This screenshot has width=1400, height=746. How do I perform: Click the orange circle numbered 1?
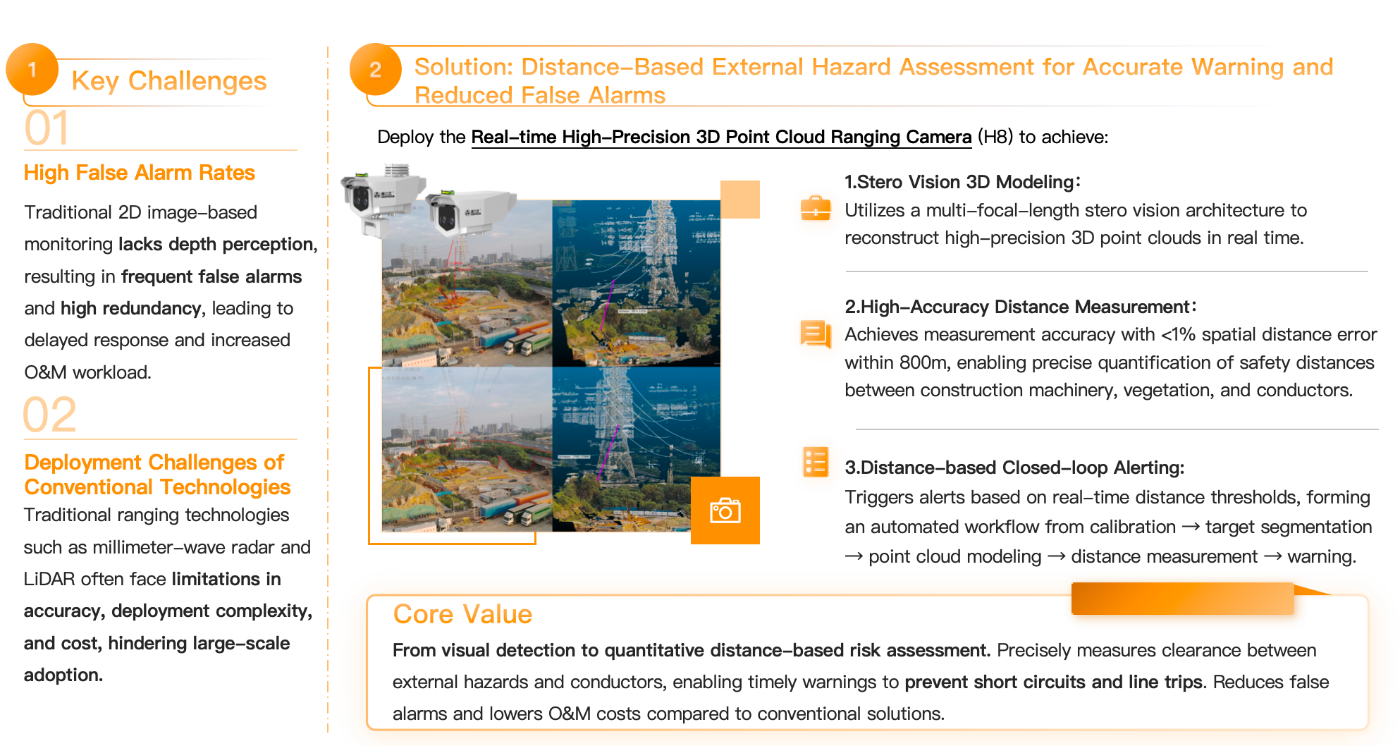click(x=32, y=69)
